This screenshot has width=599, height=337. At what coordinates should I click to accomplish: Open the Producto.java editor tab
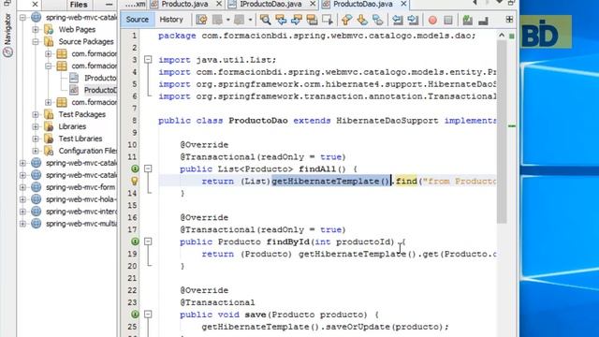point(184,4)
